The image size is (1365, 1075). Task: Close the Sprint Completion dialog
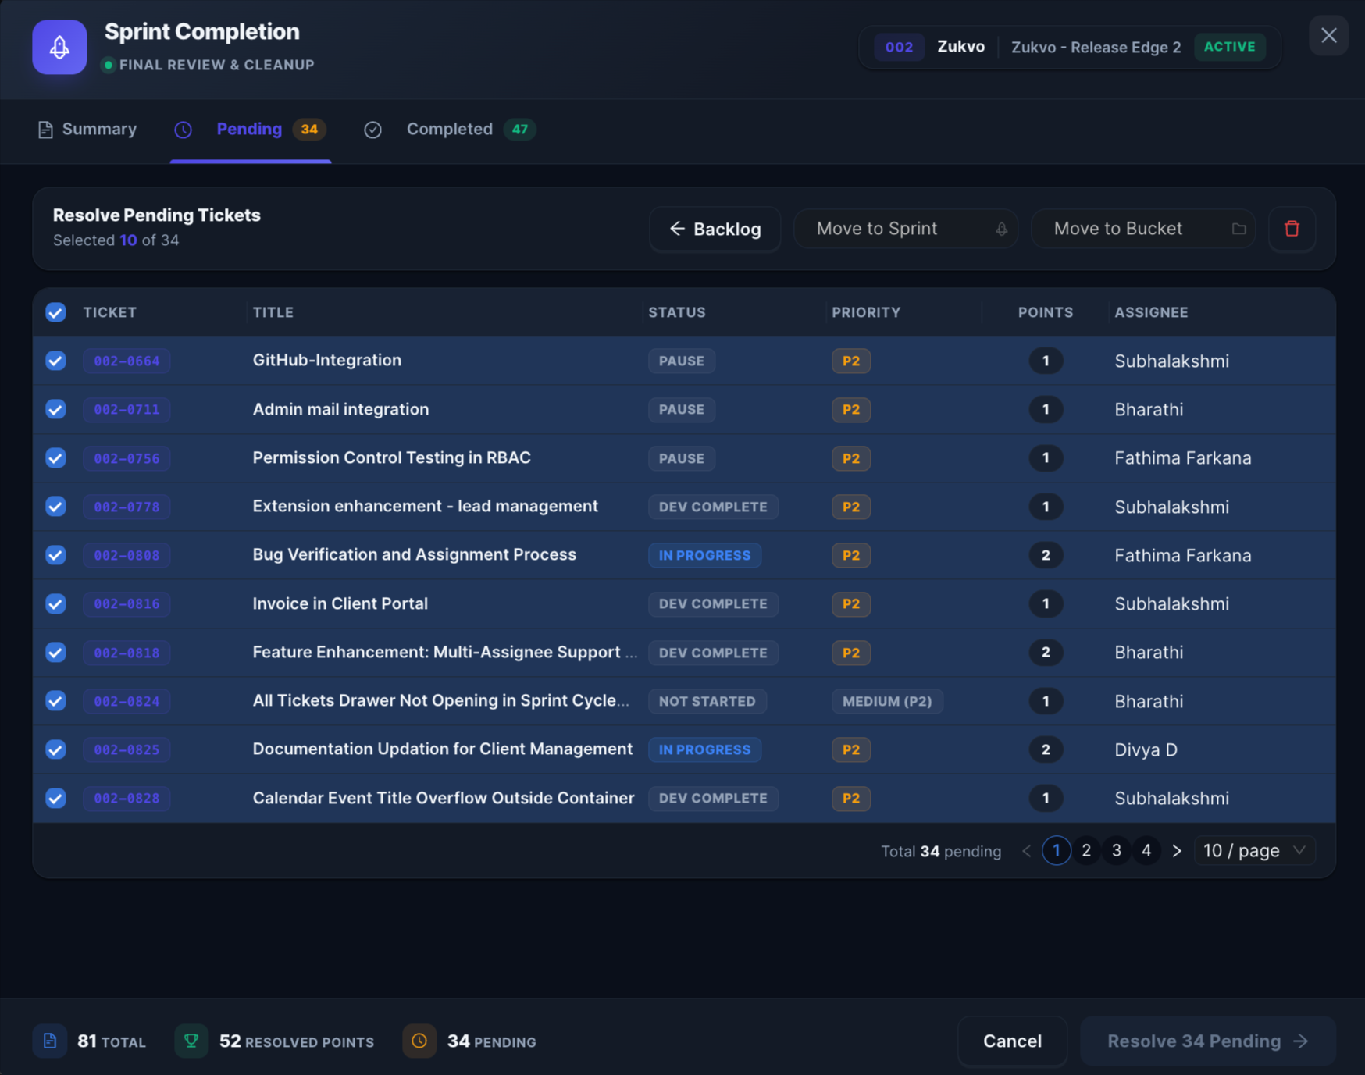pyautogui.click(x=1328, y=35)
